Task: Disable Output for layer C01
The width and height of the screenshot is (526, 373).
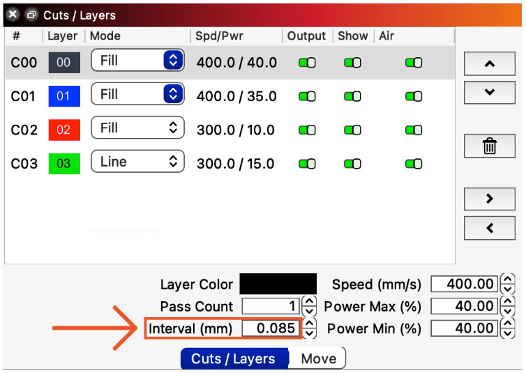Action: 307,96
